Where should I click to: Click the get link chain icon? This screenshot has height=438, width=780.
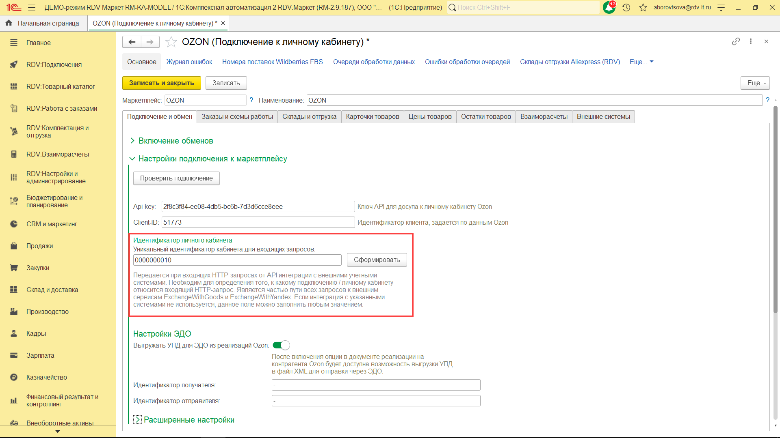point(736,41)
